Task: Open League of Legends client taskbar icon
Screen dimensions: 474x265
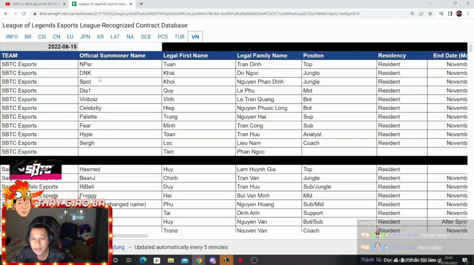Action: click(x=226, y=260)
